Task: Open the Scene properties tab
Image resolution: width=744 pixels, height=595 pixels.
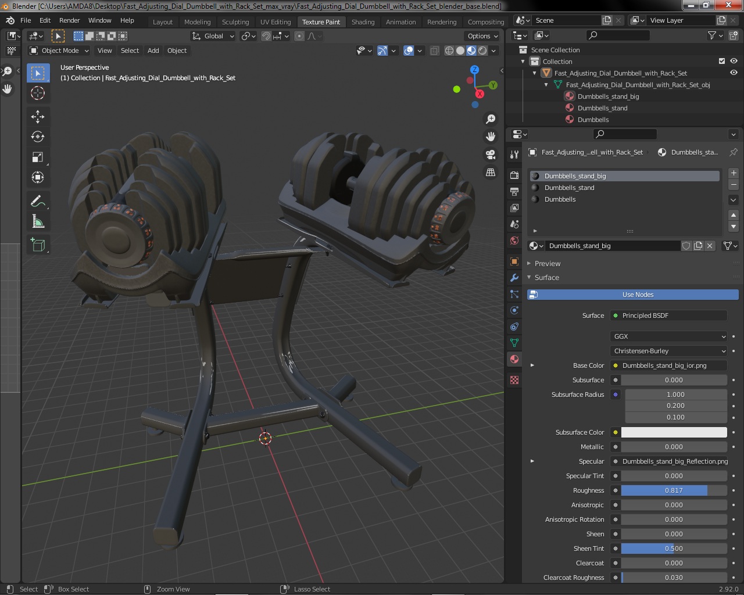Action: point(514,224)
